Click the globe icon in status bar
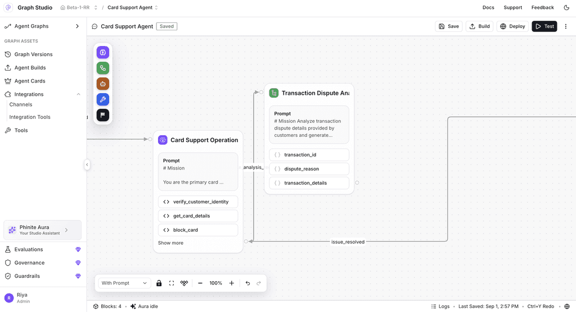576x312 pixels. 567,306
